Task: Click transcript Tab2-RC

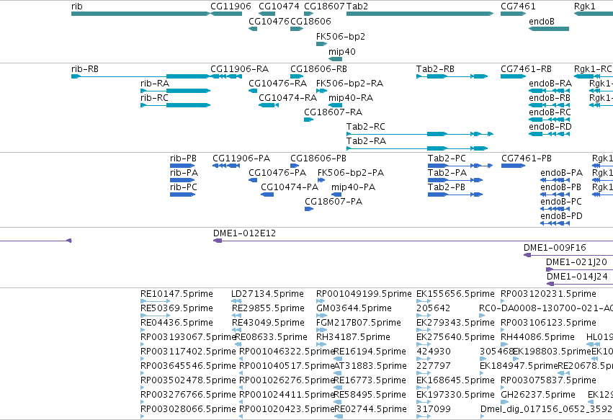Action: [420, 134]
